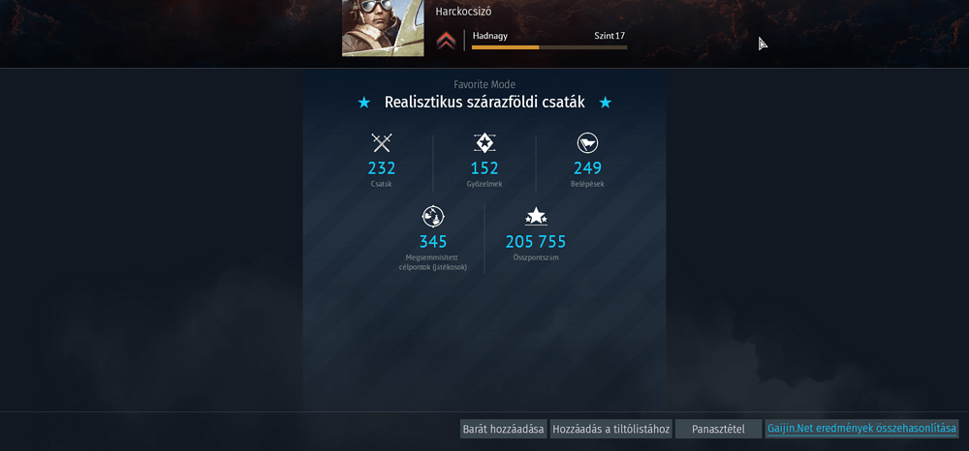Click the three-star total score icon
The image size is (969, 451).
(536, 216)
